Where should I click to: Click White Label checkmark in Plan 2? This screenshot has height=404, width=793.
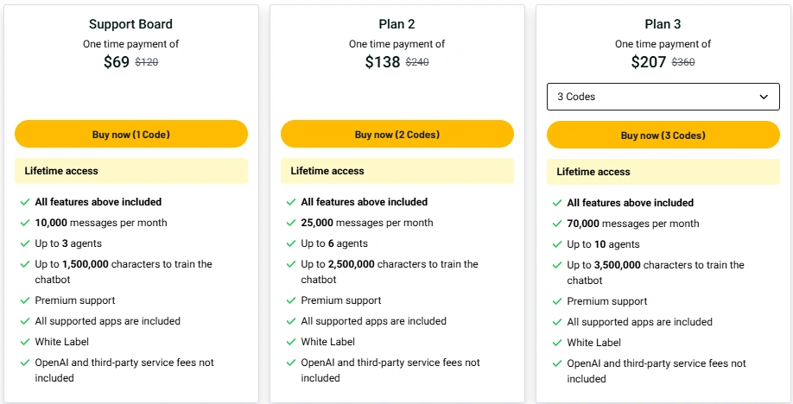(x=291, y=342)
